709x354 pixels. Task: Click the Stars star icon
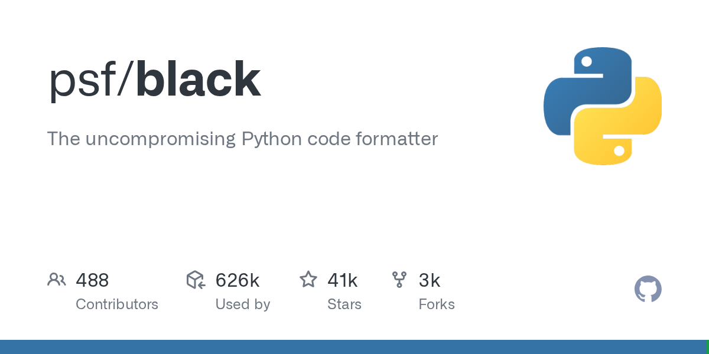point(308,280)
